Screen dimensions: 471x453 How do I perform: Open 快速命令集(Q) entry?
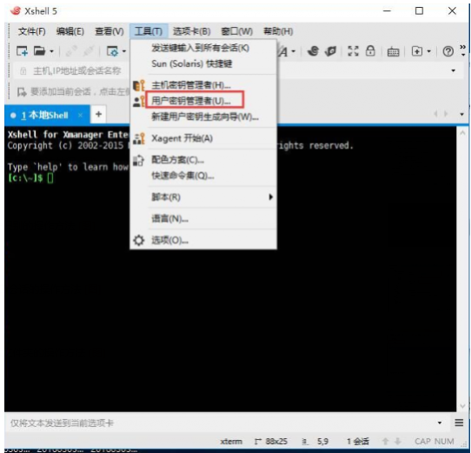pyautogui.click(x=203, y=176)
